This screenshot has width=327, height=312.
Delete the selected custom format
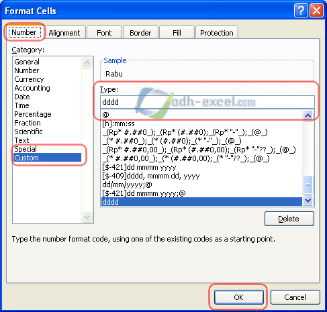(289, 219)
